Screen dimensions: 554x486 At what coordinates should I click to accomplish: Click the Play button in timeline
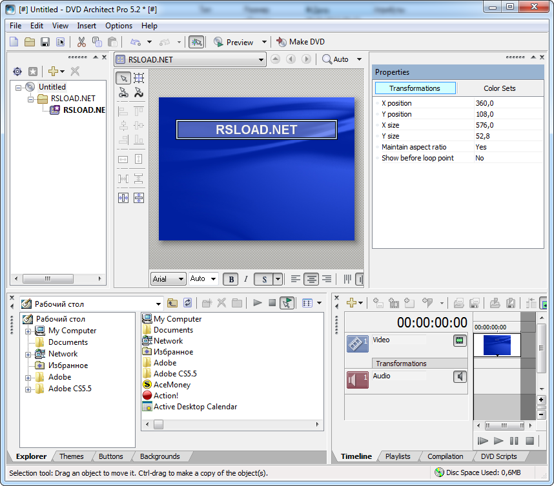coord(498,441)
